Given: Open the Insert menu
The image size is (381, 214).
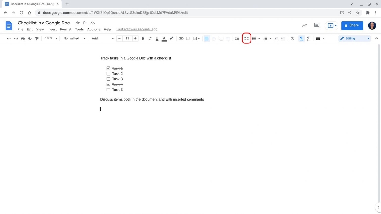Looking at the screenshot, I should [x=52, y=29].
